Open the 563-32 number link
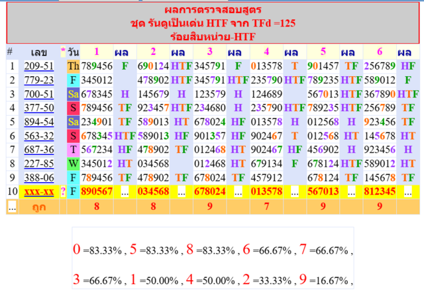 (x=39, y=136)
